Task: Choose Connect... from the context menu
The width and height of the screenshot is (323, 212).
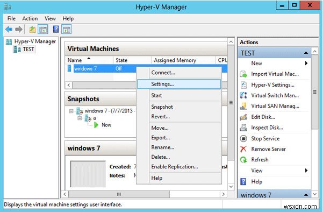Action: click(x=179, y=73)
